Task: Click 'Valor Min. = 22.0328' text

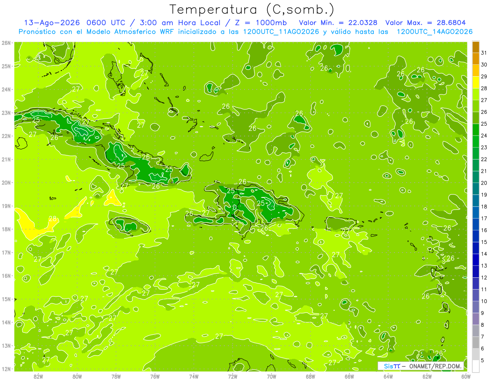Action: coord(338,23)
